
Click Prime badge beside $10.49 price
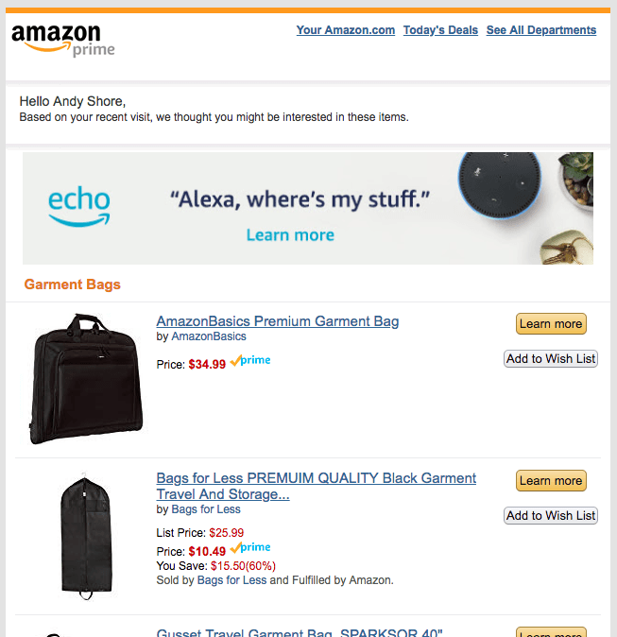250,548
